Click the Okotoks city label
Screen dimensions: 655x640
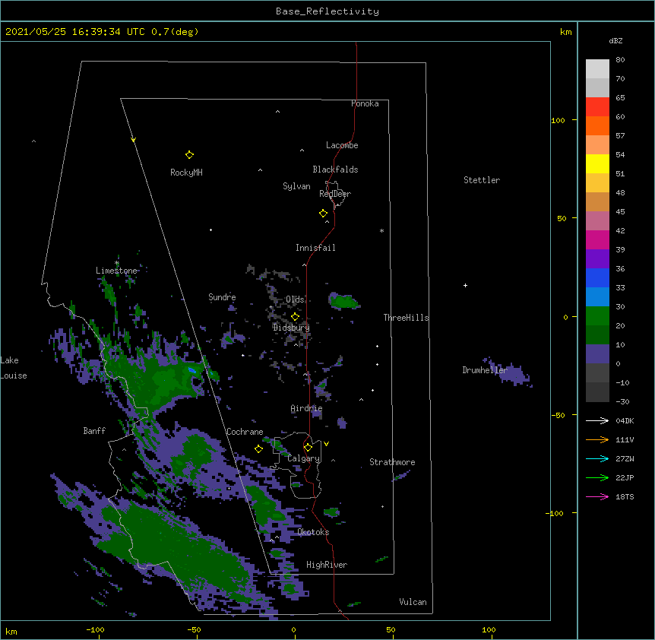tap(313, 532)
